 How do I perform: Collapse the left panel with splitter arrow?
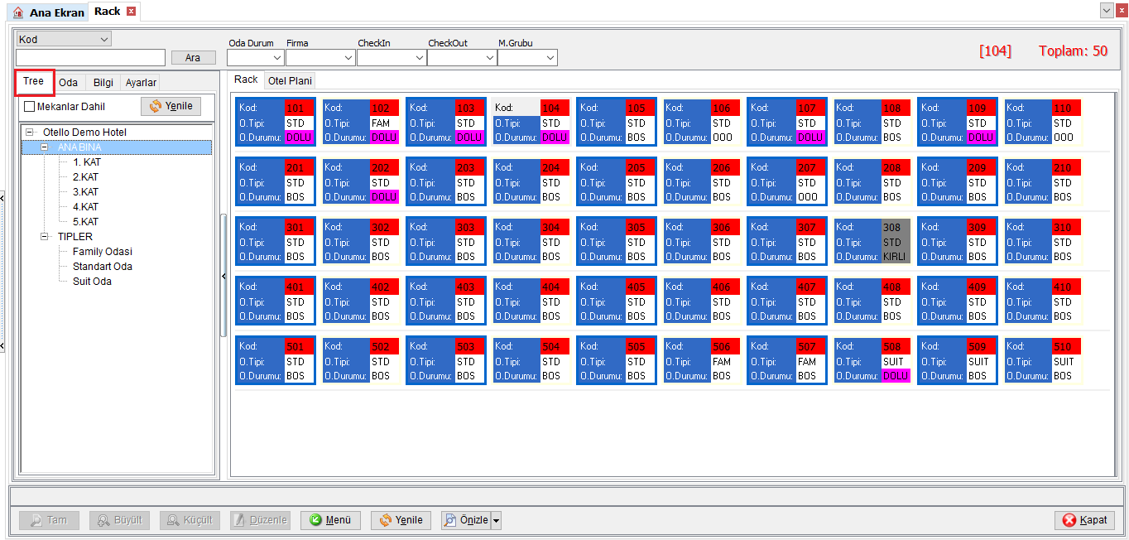223,276
